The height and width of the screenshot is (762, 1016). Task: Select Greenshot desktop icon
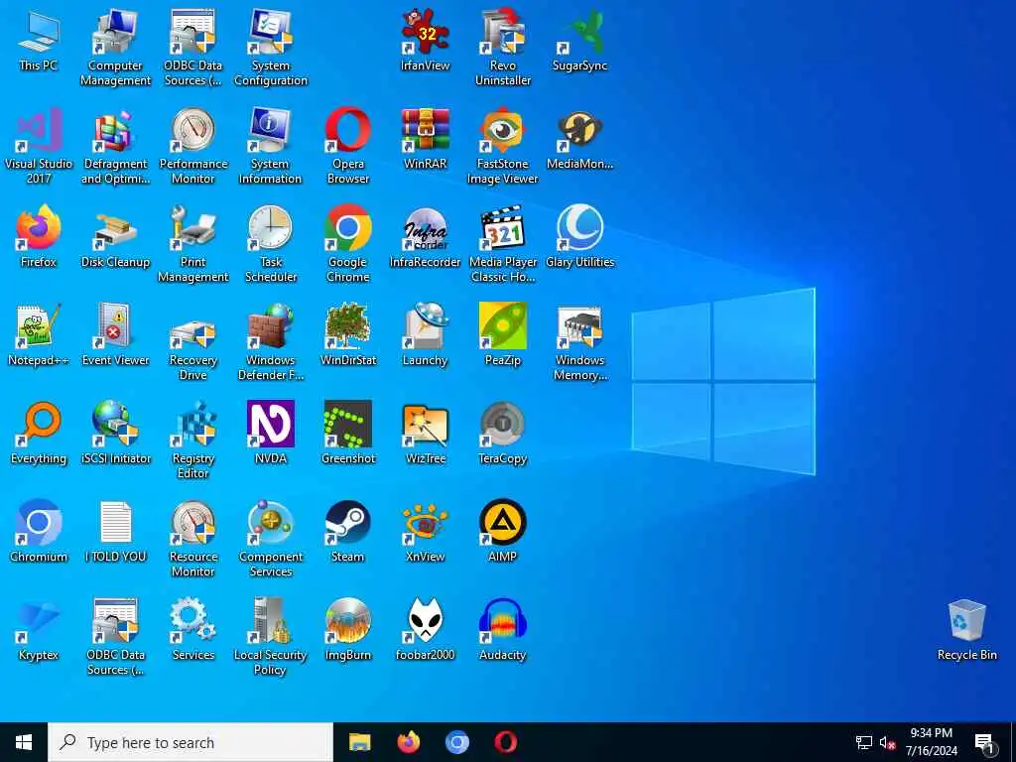348,433
